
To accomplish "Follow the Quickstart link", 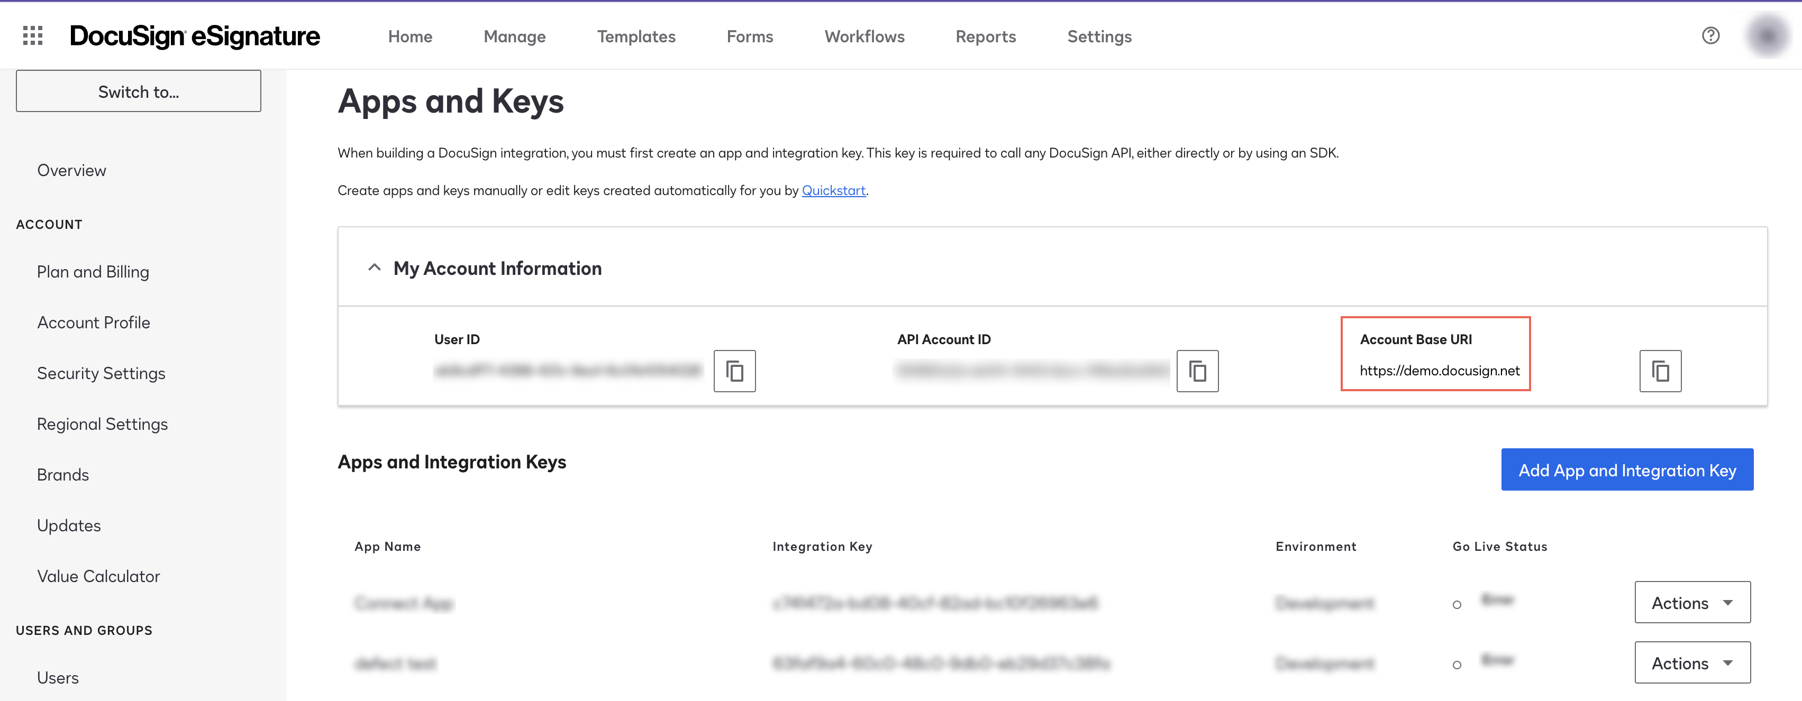I will click(x=834, y=190).
